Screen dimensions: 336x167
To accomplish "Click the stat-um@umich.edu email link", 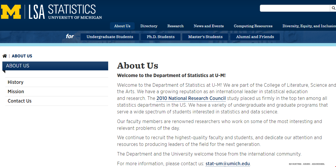I will [x=228, y=164].
